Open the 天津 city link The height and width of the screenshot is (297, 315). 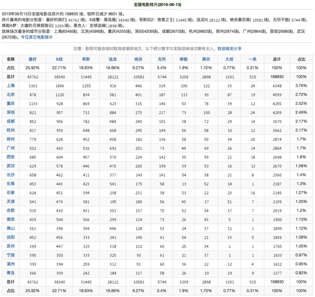pyautogui.click(x=11, y=202)
